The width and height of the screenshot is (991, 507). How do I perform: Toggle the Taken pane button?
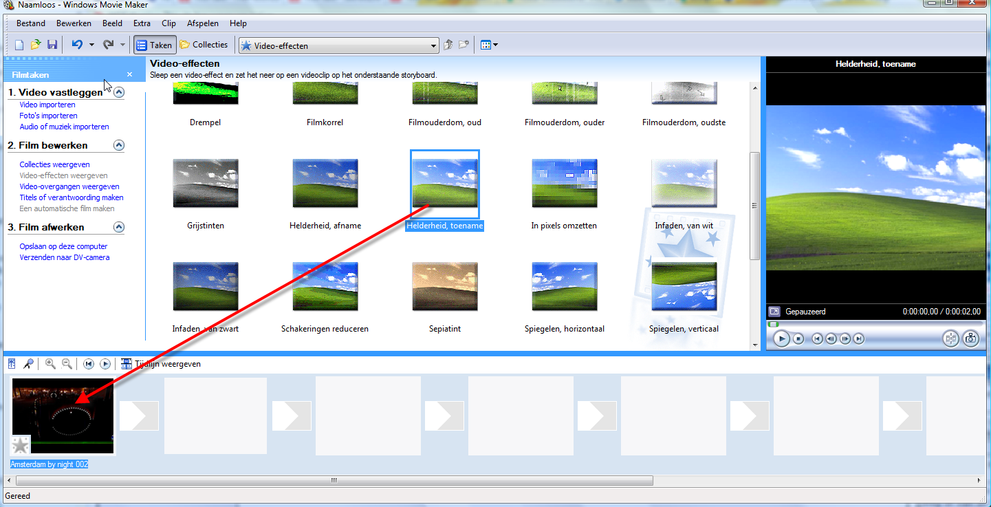155,45
